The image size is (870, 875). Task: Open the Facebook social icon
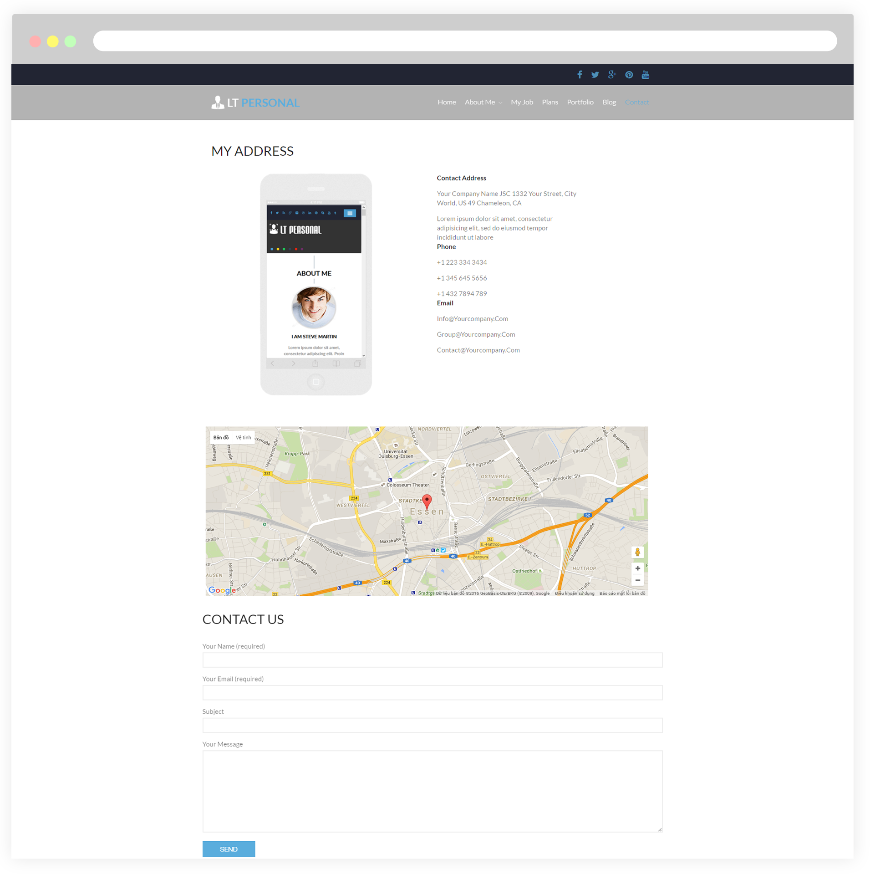pos(579,75)
